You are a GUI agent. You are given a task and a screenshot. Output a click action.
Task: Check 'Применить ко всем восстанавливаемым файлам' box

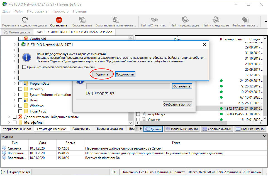(x=24, y=67)
